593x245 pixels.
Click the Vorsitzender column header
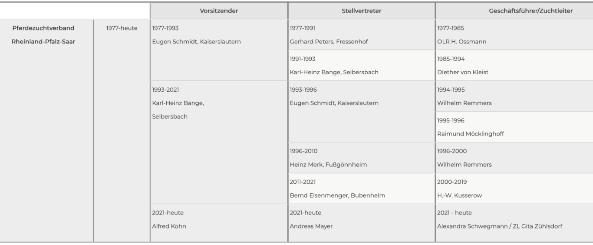(218, 11)
